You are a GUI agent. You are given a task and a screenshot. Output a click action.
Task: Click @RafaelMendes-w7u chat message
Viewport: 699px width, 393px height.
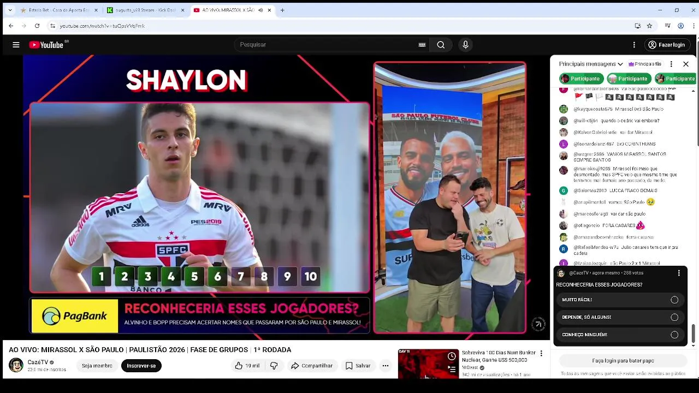[x=626, y=250]
